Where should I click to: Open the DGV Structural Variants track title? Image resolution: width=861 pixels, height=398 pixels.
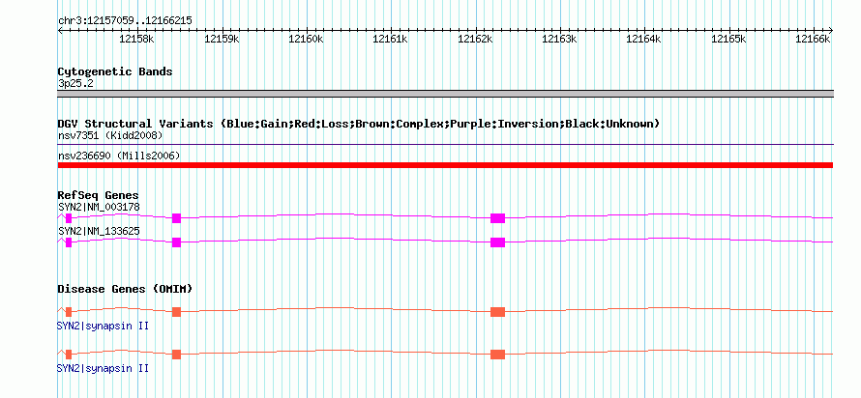pyautogui.click(x=359, y=124)
